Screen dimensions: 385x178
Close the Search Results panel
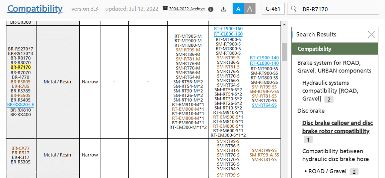coord(371,34)
